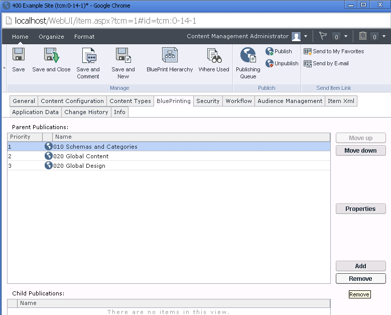This screenshot has width=391, height=315.
Task: Switch to the Change History tab
Action: pos(86,112)
